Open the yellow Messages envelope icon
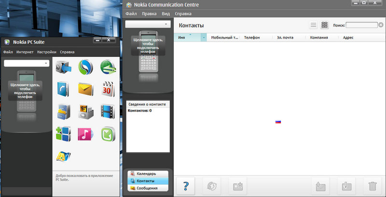Screen dimensions: 386x197 [85, 89]
